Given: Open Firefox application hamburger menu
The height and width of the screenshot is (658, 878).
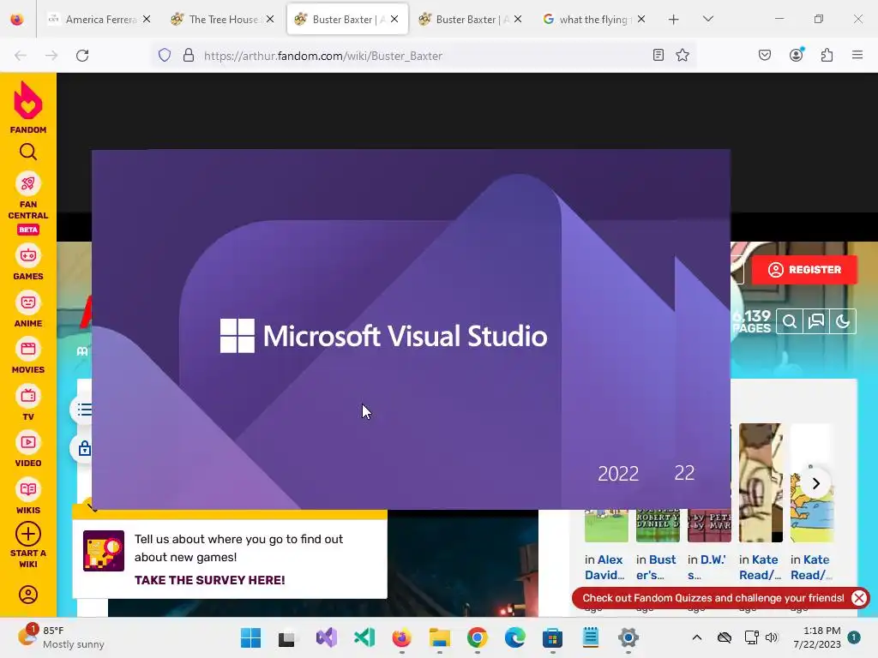Looking at the screenshot, I should pyautogui.click(x=857, y=55).
